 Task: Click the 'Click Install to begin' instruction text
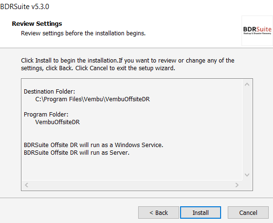128,64
